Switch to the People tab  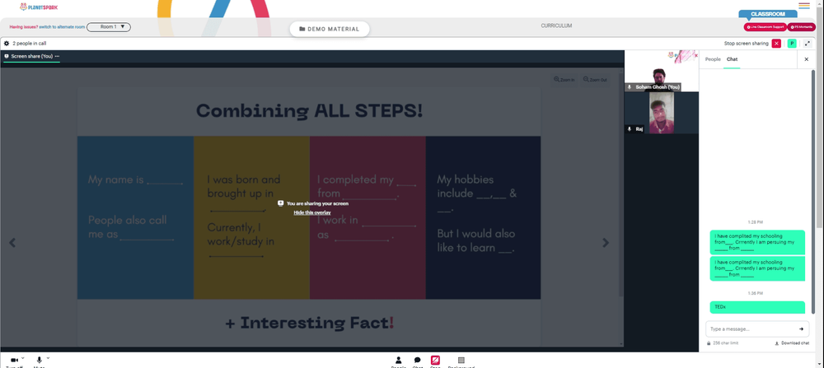coord(713,59)
